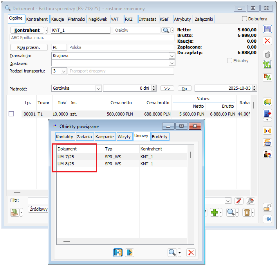Click the green percent discount icon
278x266 pixels.
[x=268, y=65]
